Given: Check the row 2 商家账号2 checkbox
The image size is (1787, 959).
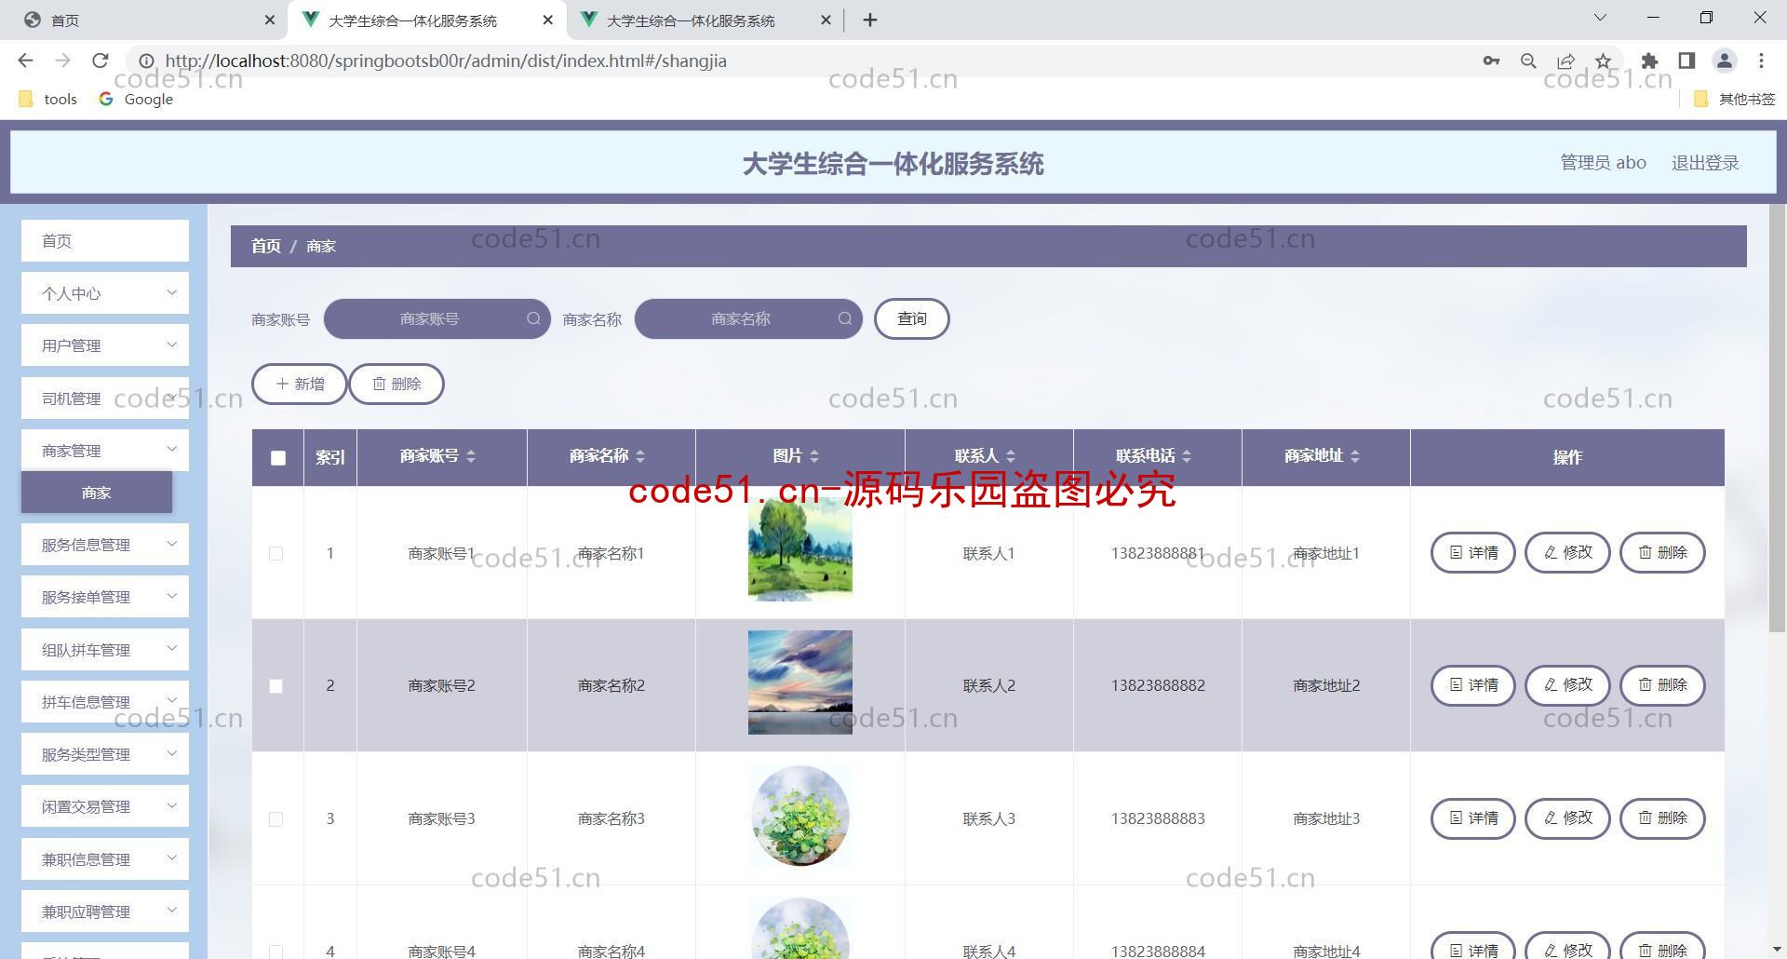Looking at the screenshot, I should [x=275, y=686].
